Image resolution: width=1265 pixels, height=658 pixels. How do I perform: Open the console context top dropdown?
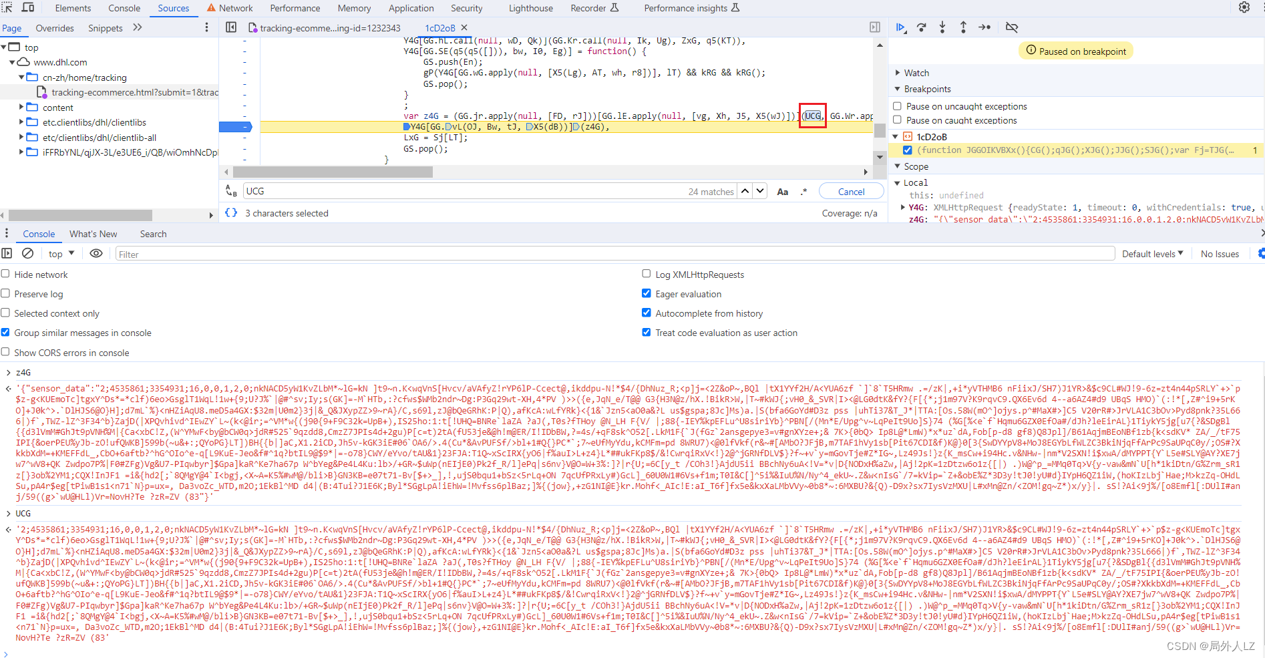61,253
